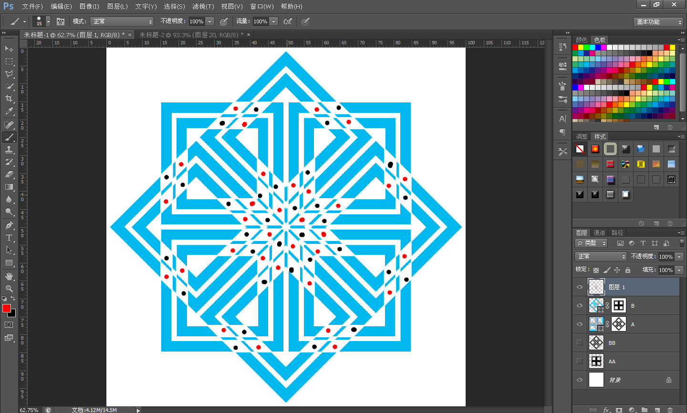
Task: Switch to the 通道 tab
Action: tap(599, 232)
